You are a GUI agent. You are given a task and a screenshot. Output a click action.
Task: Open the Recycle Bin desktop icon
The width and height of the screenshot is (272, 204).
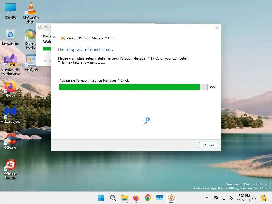[10, 37]
